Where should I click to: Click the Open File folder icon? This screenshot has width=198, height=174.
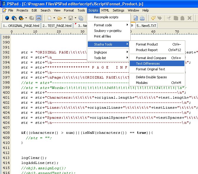[60, 18]
